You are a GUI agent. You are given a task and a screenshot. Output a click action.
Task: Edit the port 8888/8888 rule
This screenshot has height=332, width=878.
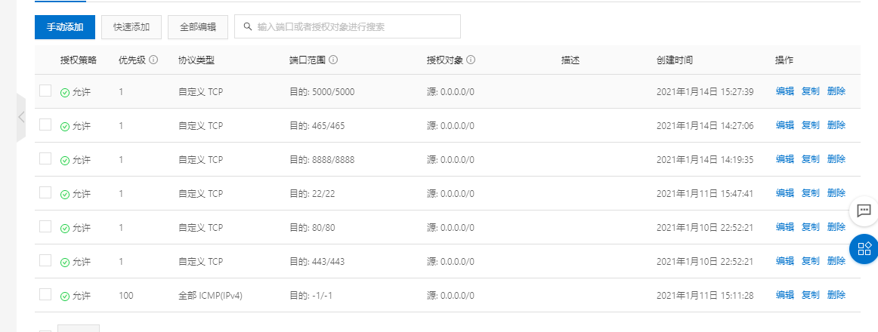pyautogui.click(x=784, y=159)
